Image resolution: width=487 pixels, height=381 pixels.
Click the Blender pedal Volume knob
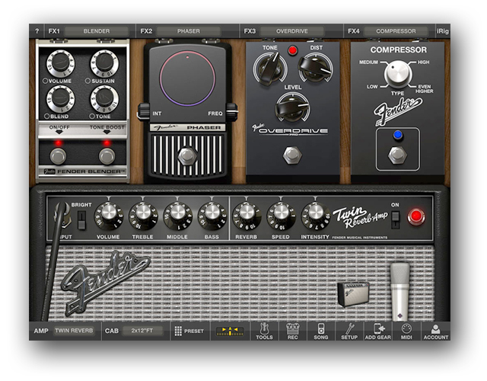click(60, 63)
